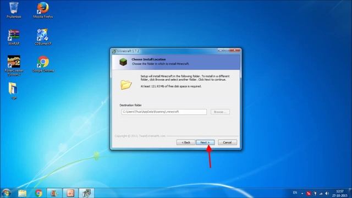Open the Windows Start menu
The height and width of the screenshot is (198, 352).
6,193
